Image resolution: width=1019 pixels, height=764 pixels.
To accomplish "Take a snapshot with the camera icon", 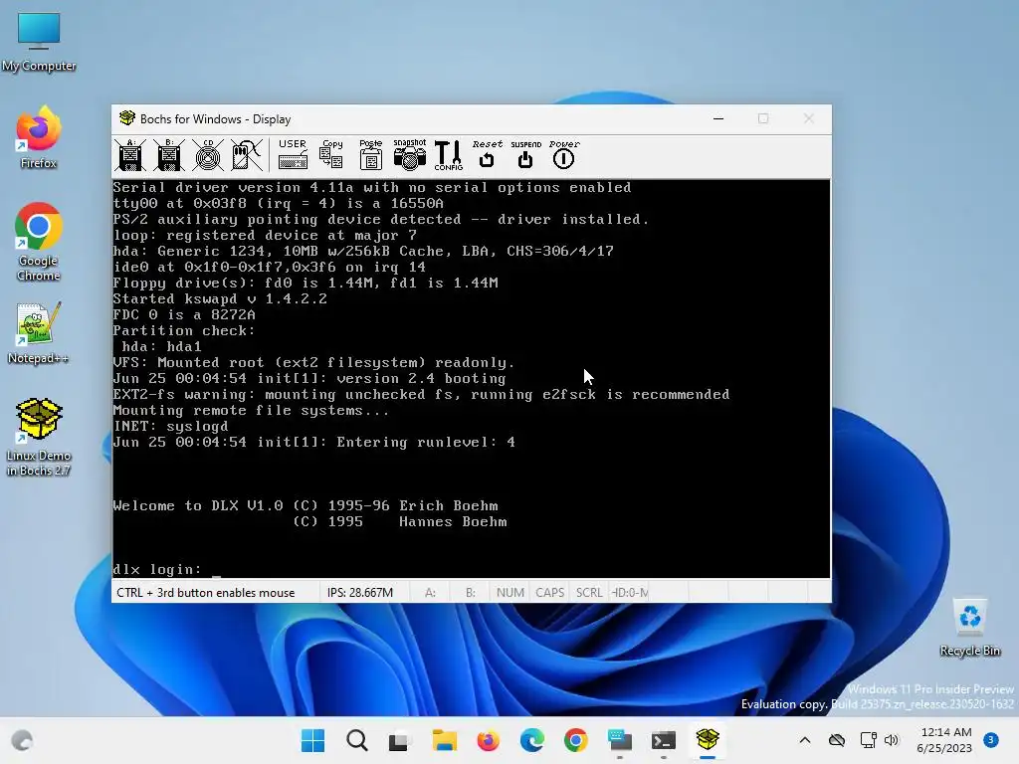I will coord(409,155).
